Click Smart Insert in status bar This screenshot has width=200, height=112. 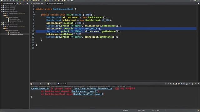pyautogui.click(x=141, y=110)
